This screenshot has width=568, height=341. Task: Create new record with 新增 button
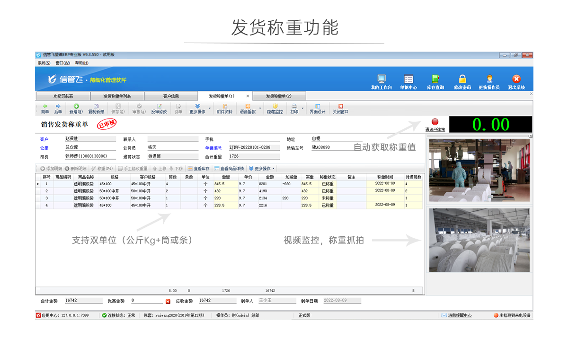[76, 108]
